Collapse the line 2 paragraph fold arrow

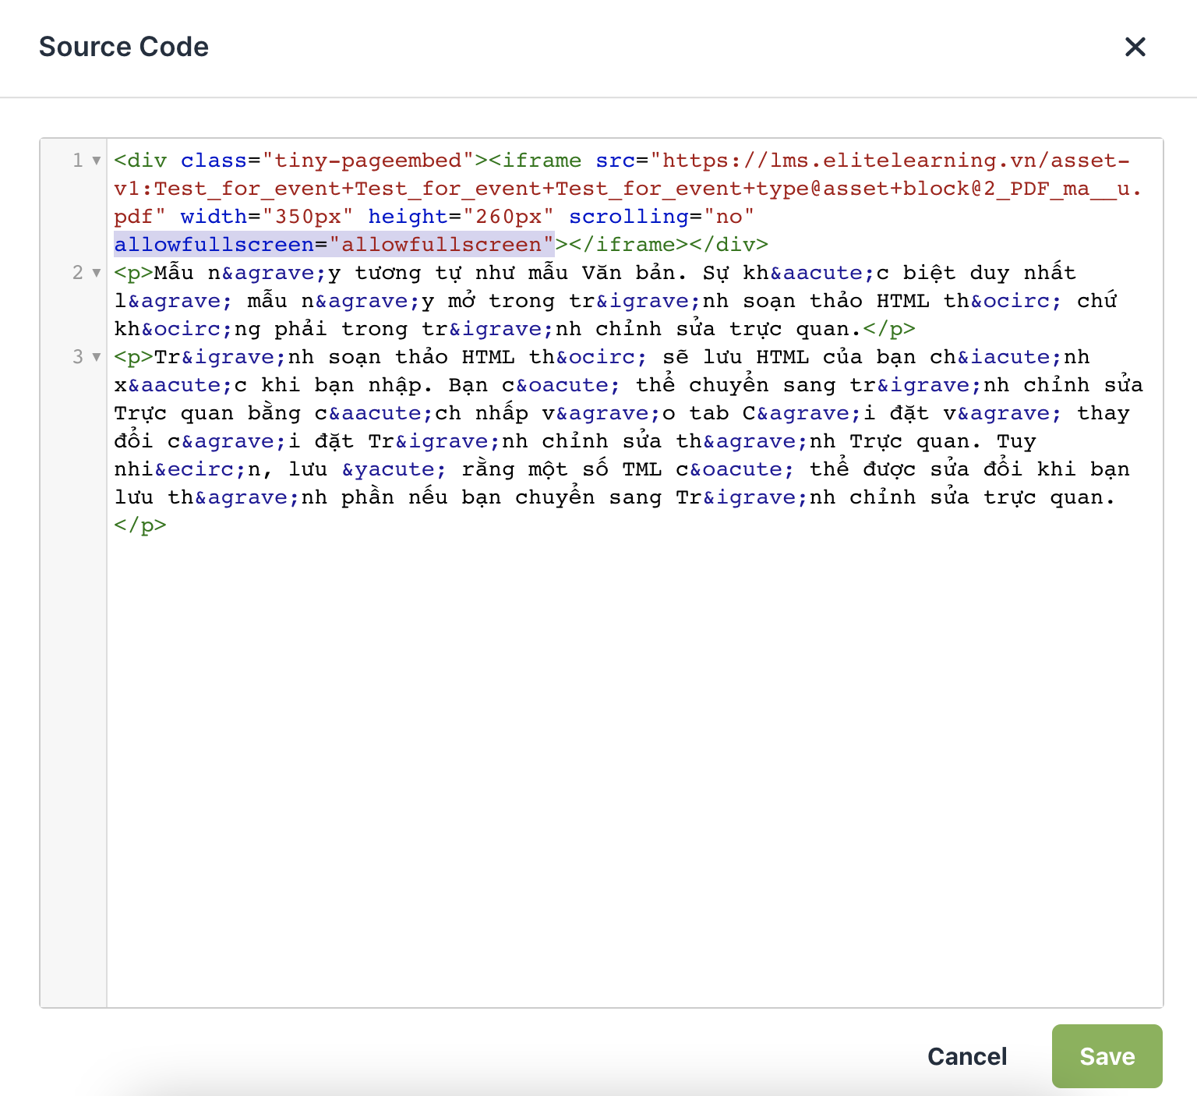tap(97, 273)
